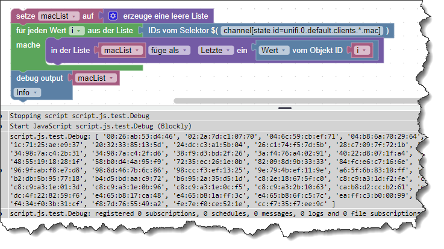Open the gear mutator on empty list block
Viewport: 444px width, 249px height.
click(x=113, y=16)
